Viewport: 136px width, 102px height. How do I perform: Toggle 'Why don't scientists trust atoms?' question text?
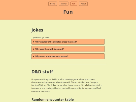(52, 56)
